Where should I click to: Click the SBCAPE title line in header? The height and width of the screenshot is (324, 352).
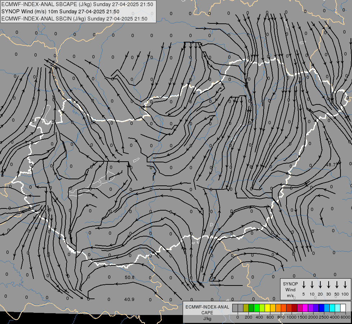tap(77, 4)
